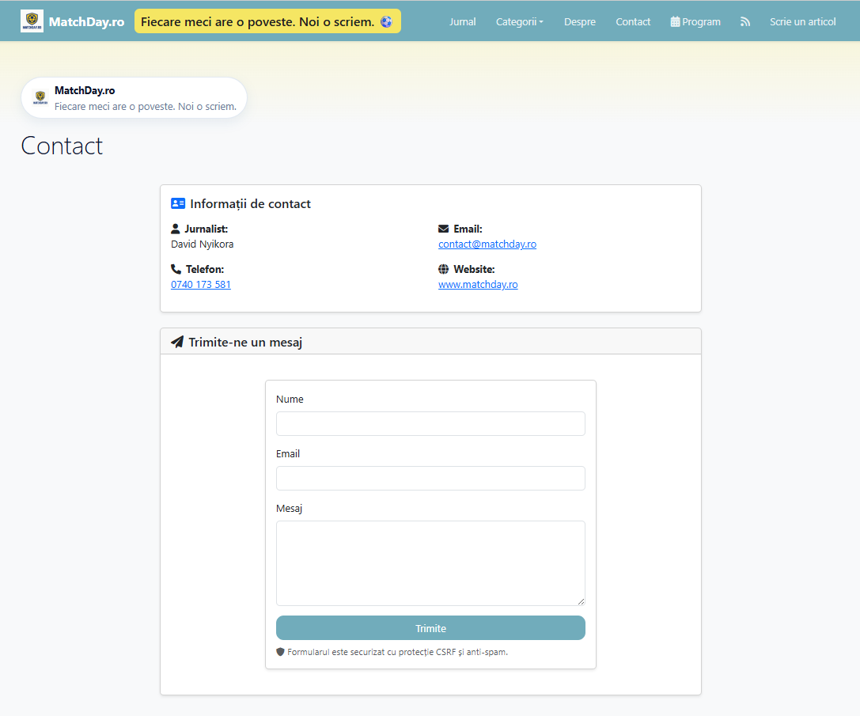Click the globe icon beside Website
Viewport: 860px width, 716px height.
click(443, 270)
